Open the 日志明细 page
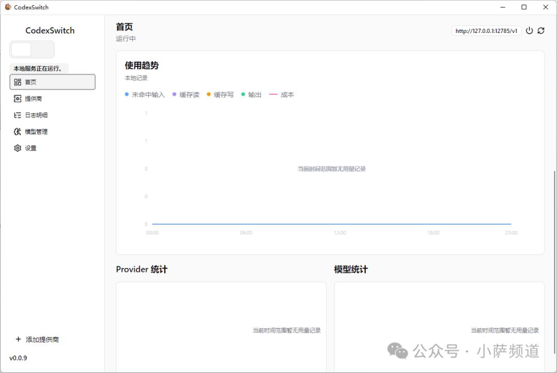The image size is (557, 373). 53,115
